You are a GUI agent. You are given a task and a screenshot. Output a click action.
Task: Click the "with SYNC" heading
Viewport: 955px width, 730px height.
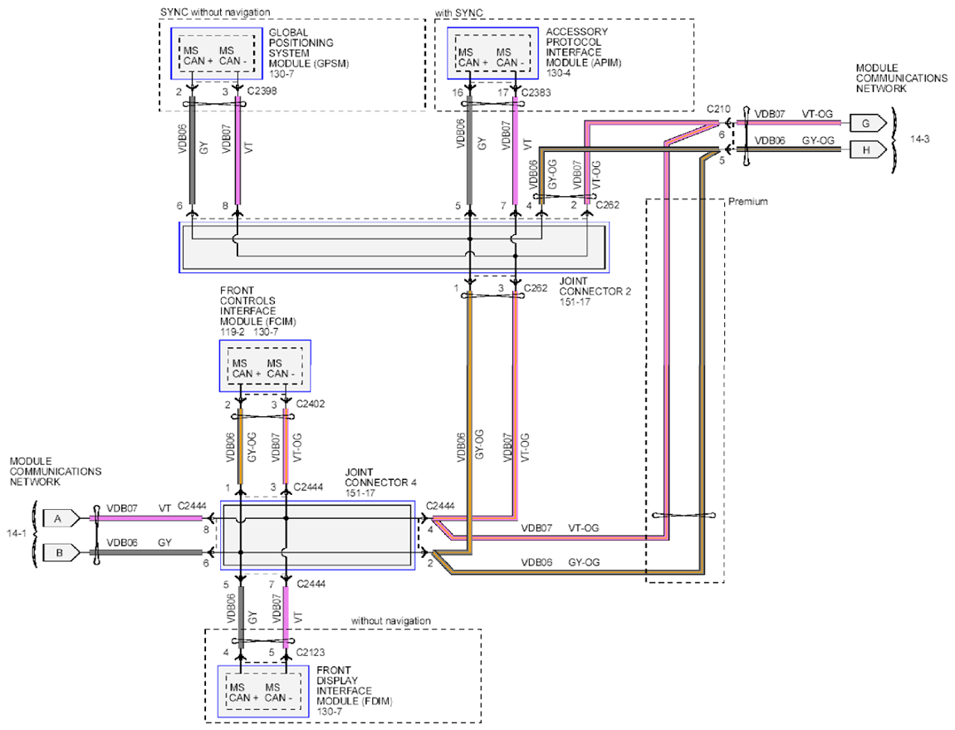(459, 12)
